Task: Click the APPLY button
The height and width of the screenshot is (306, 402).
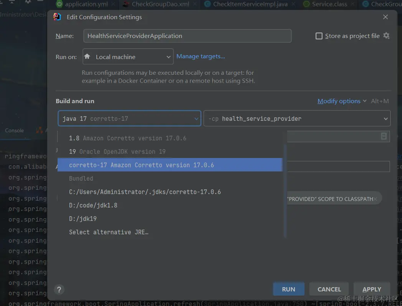Action: click(372, 289)
